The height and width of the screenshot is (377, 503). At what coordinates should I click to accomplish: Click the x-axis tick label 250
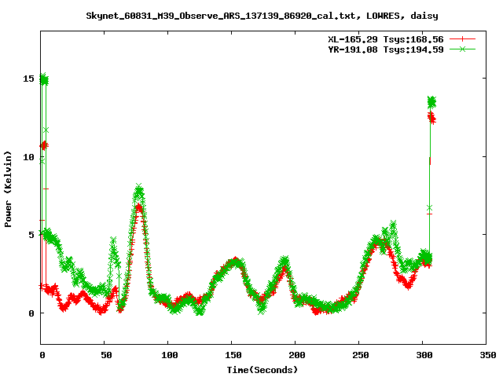360,355
